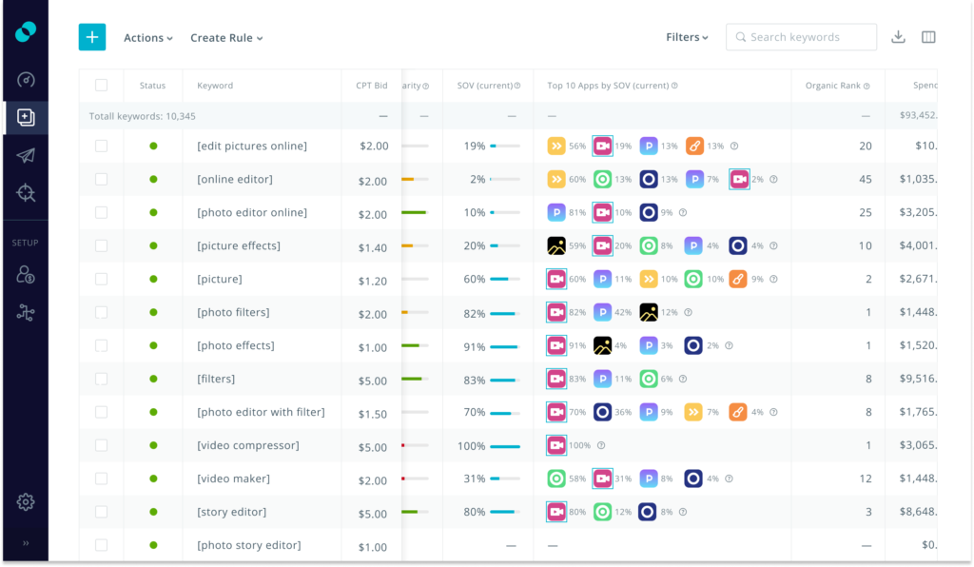This screenshot has height=567, width=974.
Task: Open the targeting crosshair icon in the sidebar
Action: (25, 192)
